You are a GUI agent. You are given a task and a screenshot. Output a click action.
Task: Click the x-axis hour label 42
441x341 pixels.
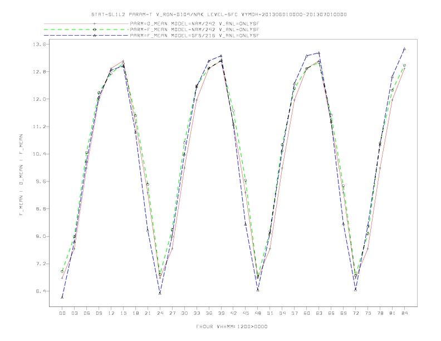[233, 313]
